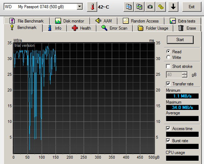Open the options wrench icon

[x=161, y=7]
